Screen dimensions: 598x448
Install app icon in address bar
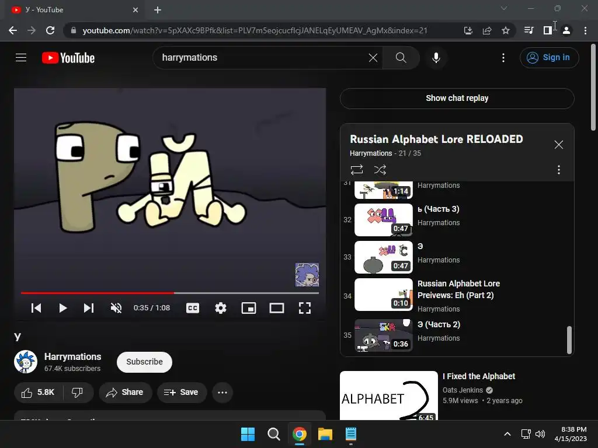(468, 30)
